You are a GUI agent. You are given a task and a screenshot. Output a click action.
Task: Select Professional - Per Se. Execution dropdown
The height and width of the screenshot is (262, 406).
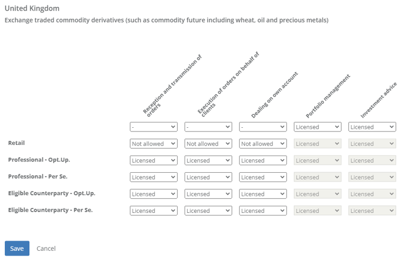click(x=208, y=177)
